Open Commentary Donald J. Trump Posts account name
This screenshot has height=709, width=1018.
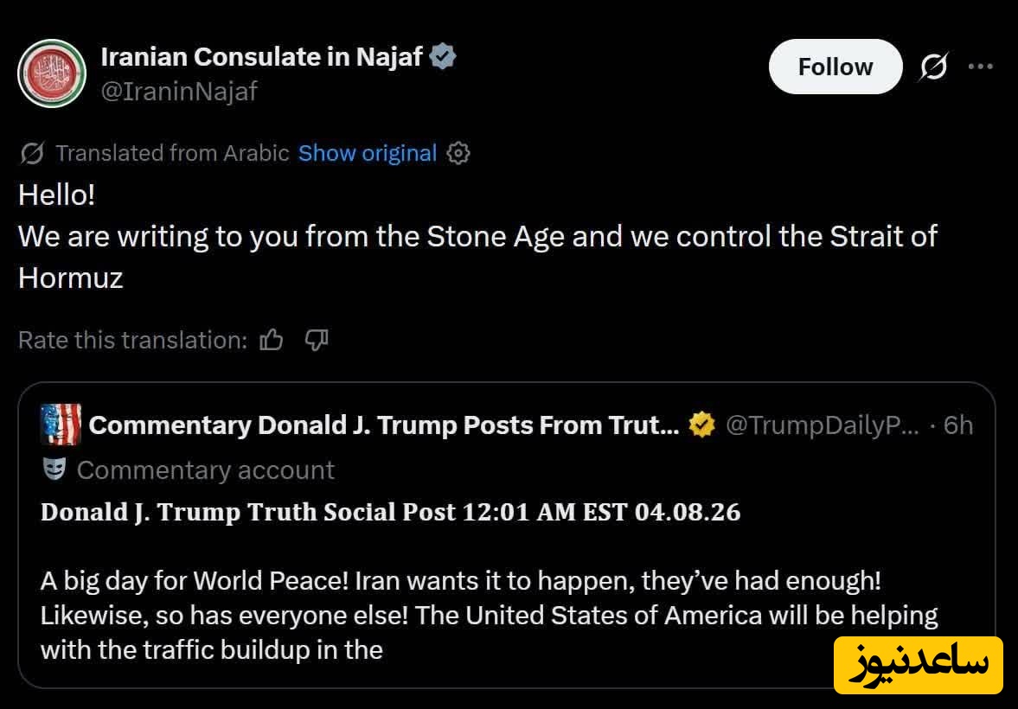point(384,425)
